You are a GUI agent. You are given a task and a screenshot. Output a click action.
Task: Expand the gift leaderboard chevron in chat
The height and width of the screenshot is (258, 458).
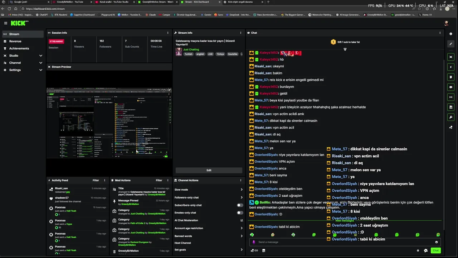coord(345,49)
